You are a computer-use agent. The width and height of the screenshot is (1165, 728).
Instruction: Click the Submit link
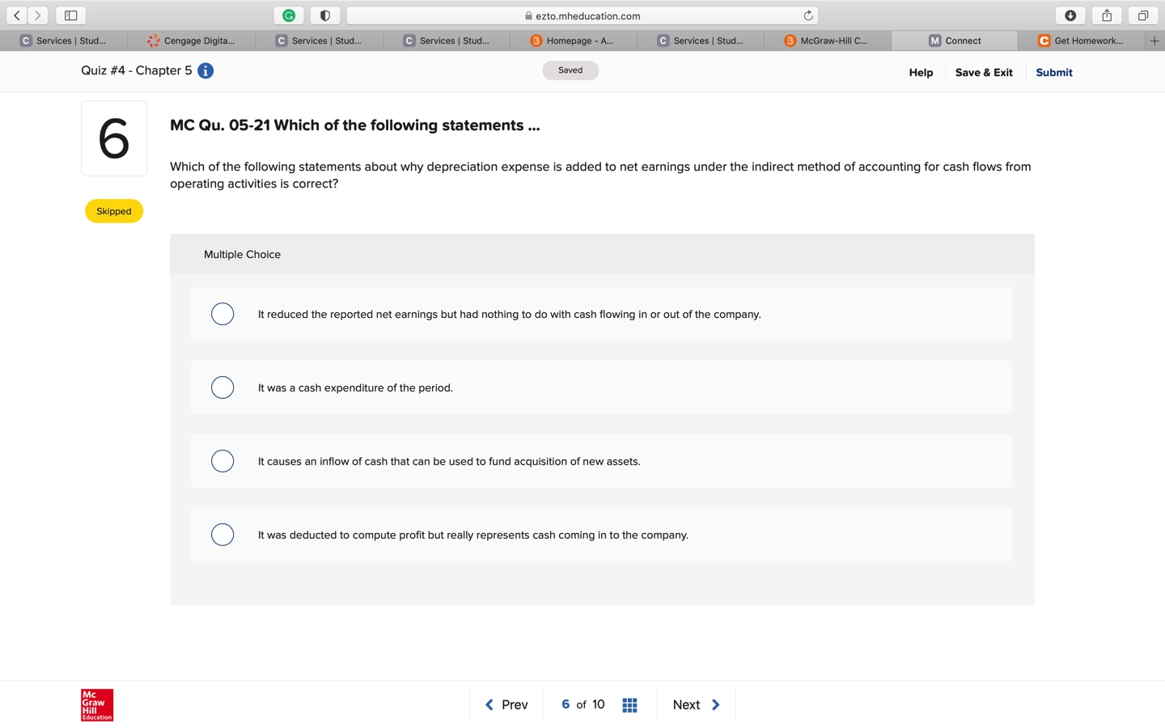coord(1053,72)
